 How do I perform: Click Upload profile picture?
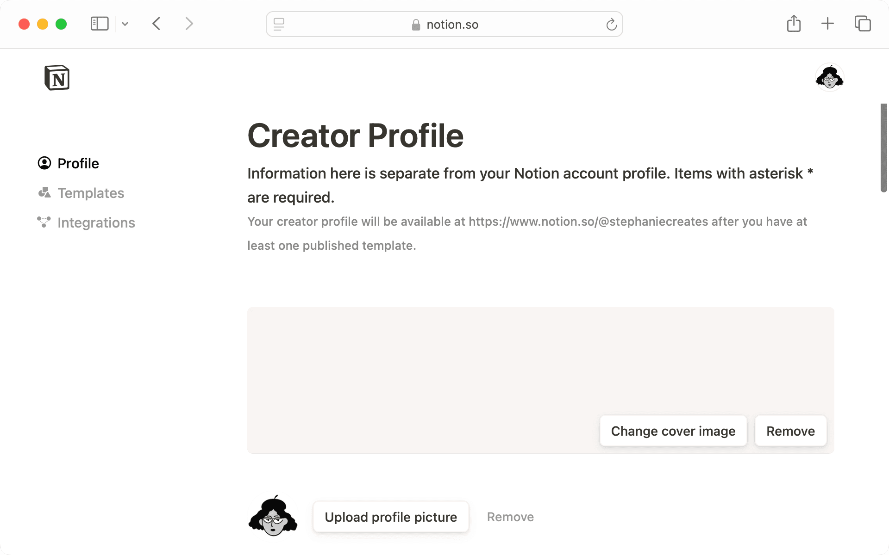point(390,517)
